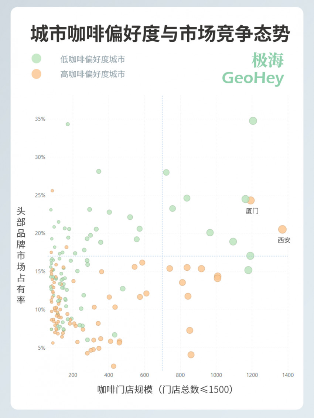This screenshot has width=314, height=418.
Task: Click the green legend circle swatch
Action: point(36,58)
